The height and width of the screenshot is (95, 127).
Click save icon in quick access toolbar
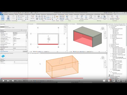click(6, 13)
